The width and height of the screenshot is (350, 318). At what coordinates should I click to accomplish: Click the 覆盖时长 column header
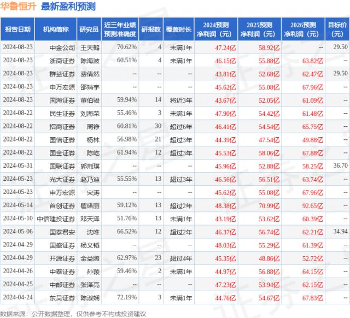click(179, 30)
